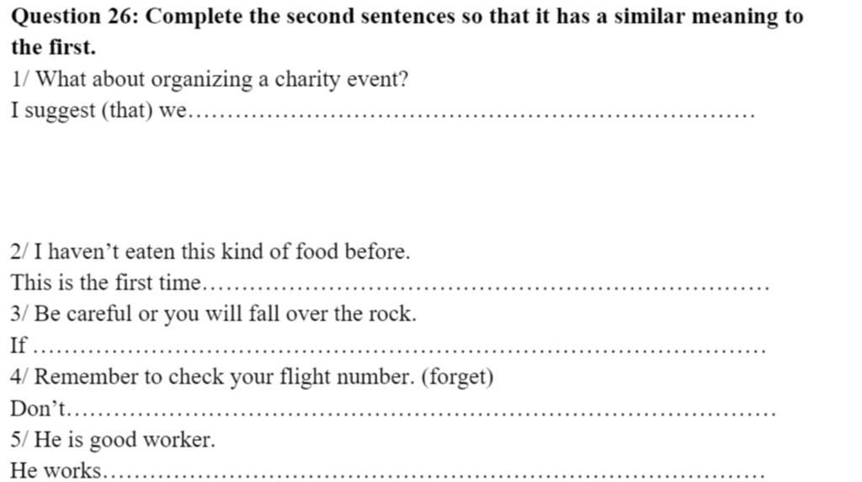Click the text "He works"
Viewport: 862px width, 482px height.
click(x=56, y=470)
